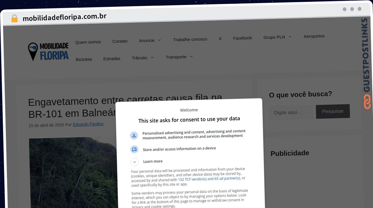Open the Grupo PLN dropdown menu
Image resolution: width=373 pixels, height=208 pixels.
click(277, 37)
